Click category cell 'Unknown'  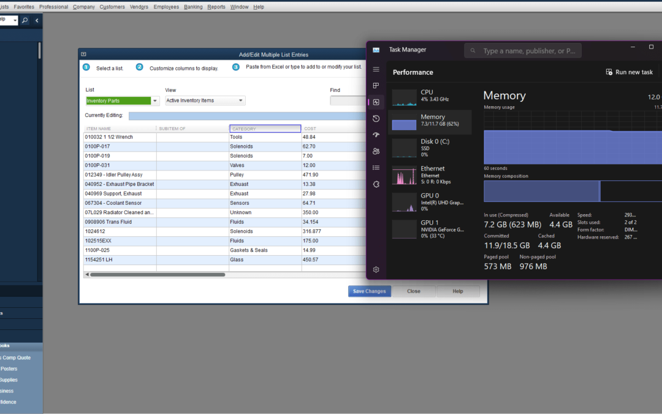265,212
